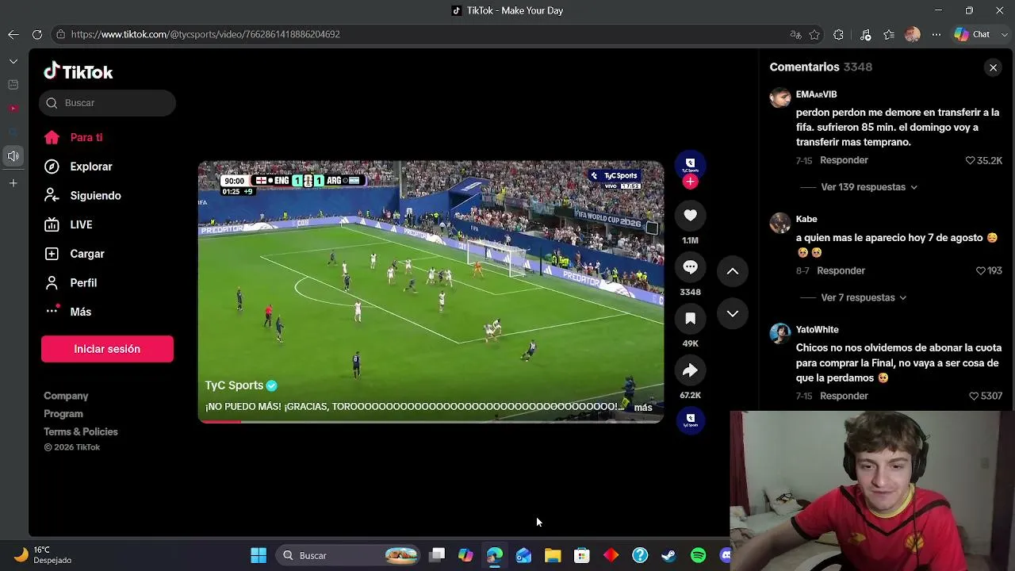Go to the next video with the down arrow

[733, 314]
